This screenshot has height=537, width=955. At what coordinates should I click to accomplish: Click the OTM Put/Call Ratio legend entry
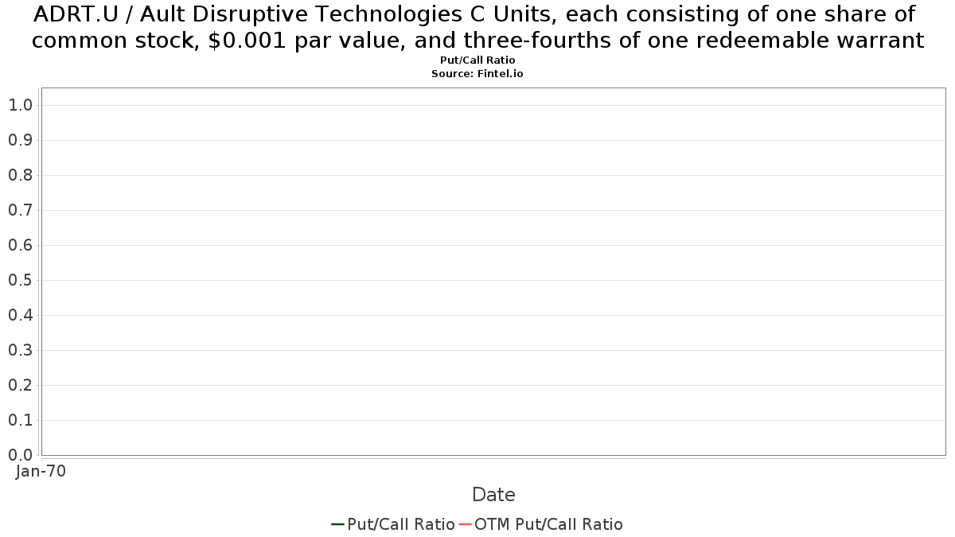pyautogui.click(x=541, y=524)
